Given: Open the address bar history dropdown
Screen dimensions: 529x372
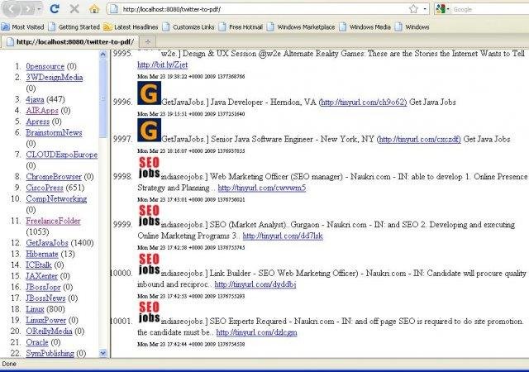Looking at the screenshot, I should click(425, 9).
